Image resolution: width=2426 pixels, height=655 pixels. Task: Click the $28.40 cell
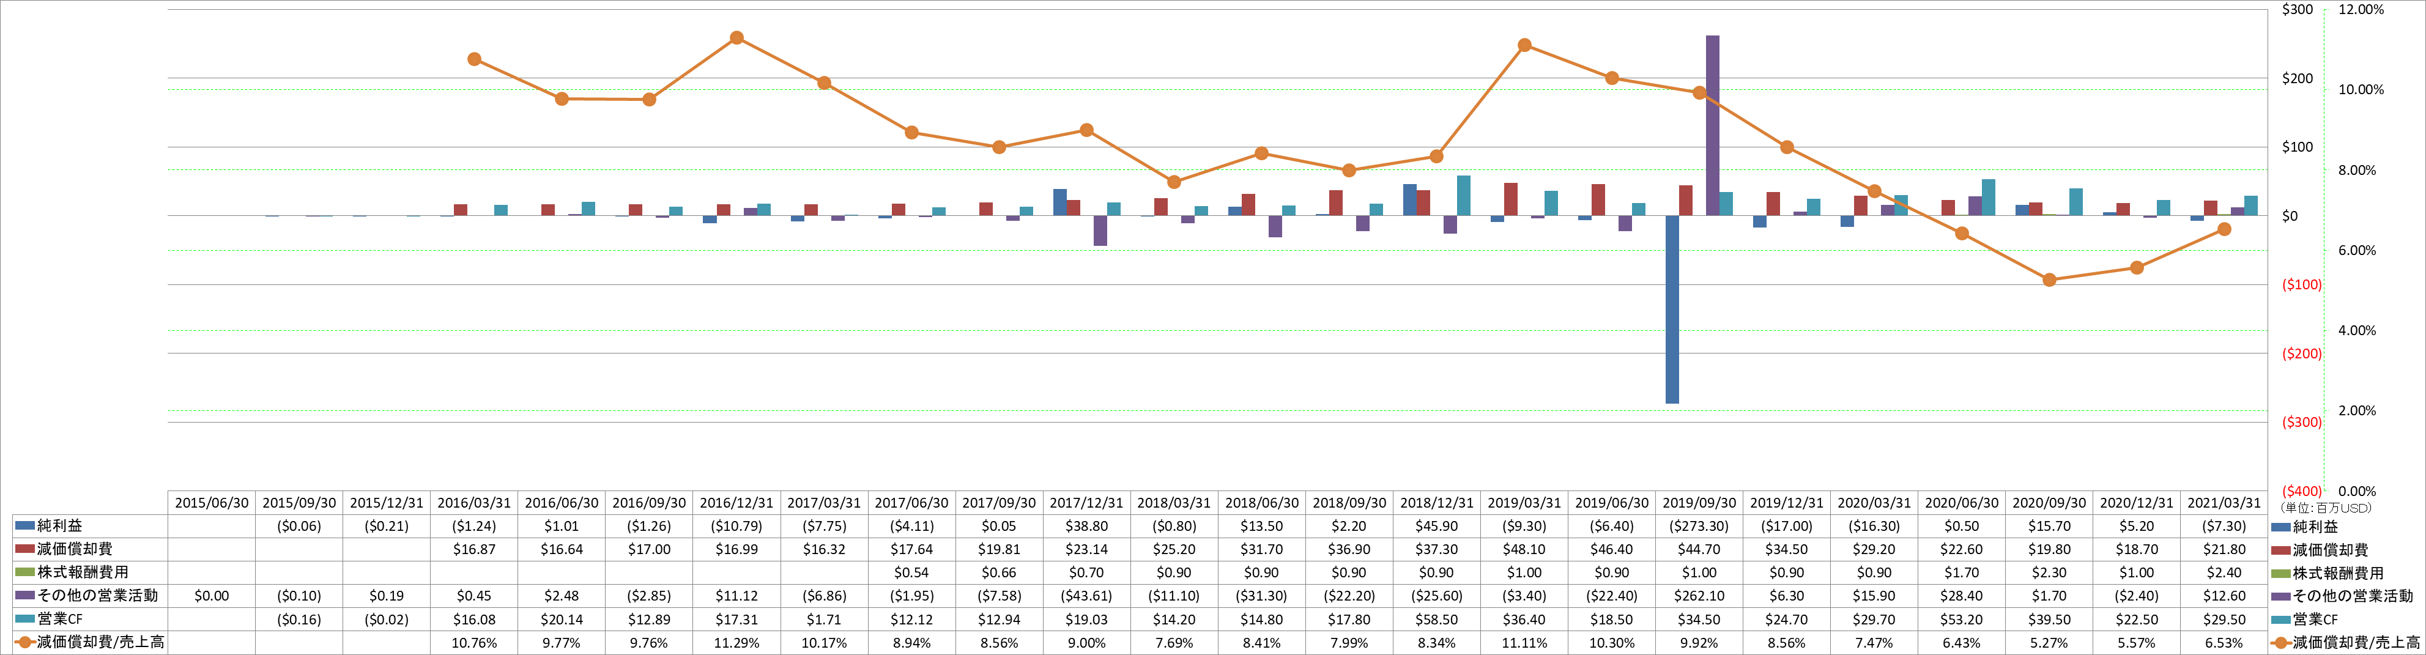click(1962, 596)
